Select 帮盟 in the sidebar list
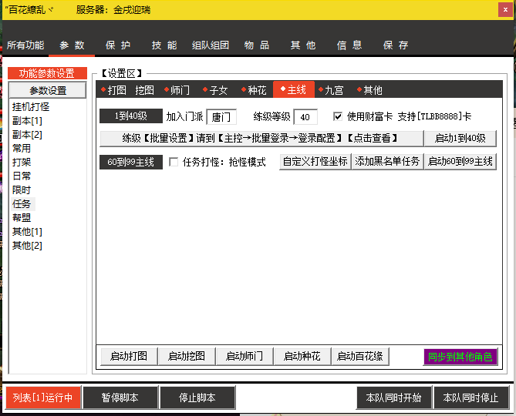The height and width of the screenshot is (416, 516). coord(22,217)
